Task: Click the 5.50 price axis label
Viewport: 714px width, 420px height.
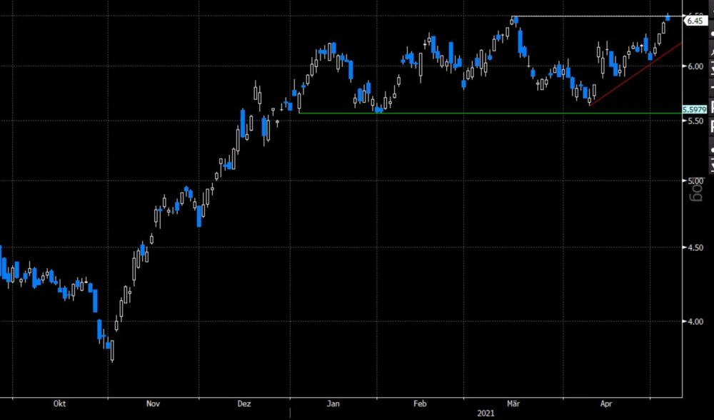Action: pos(695,122)
